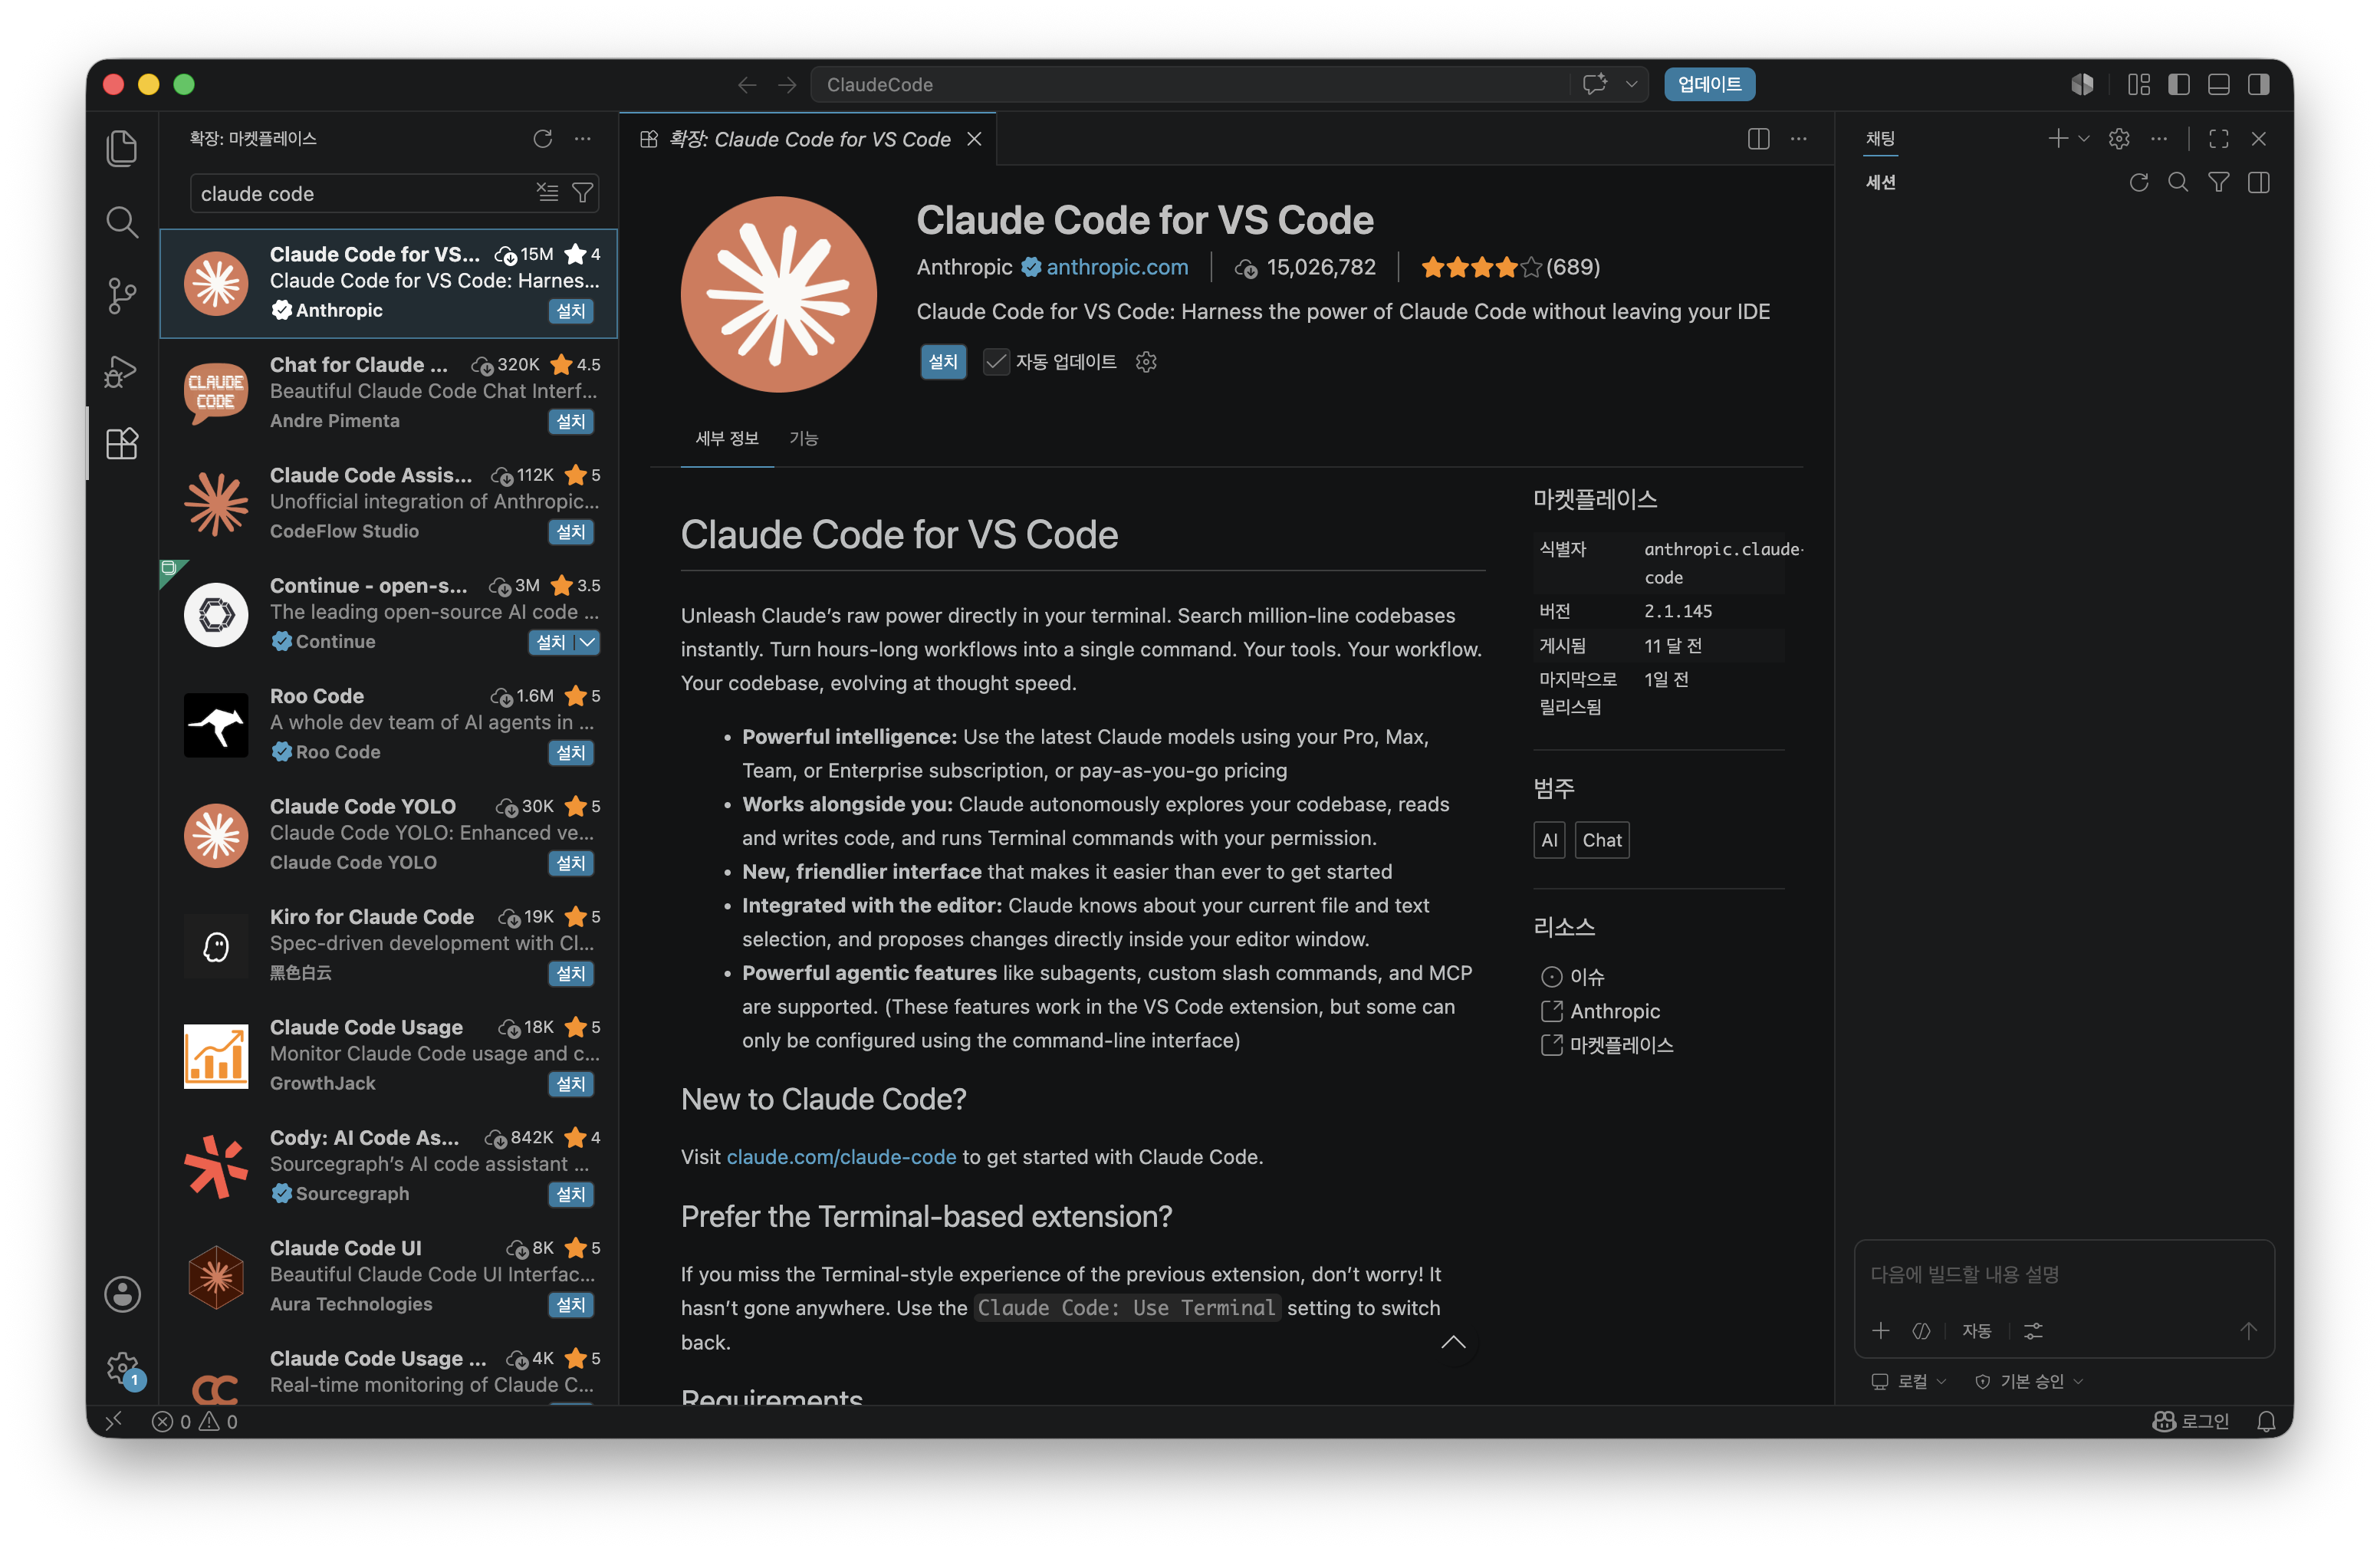Customize layout from title bar
This screenshot has width=2380, height=1552.
[x=2139, y=84]
